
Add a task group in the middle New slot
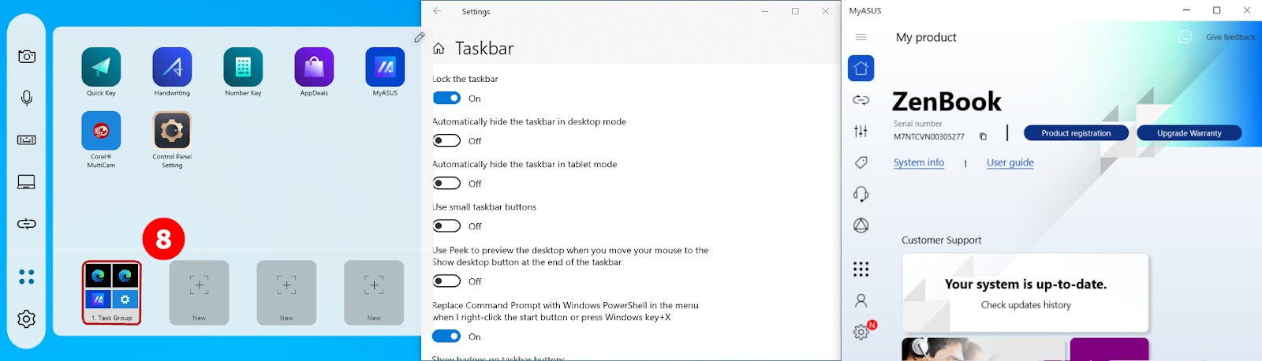286,292
